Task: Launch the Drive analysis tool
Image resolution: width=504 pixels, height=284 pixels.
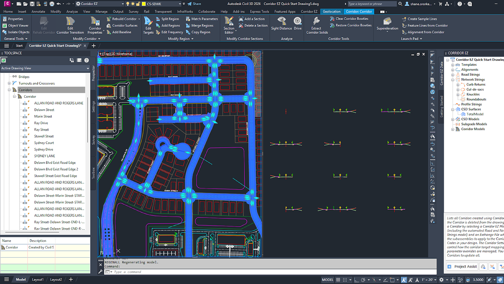Action: 298,23
